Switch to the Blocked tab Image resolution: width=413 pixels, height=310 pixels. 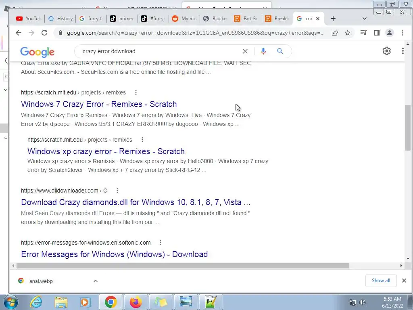[216, 19]
